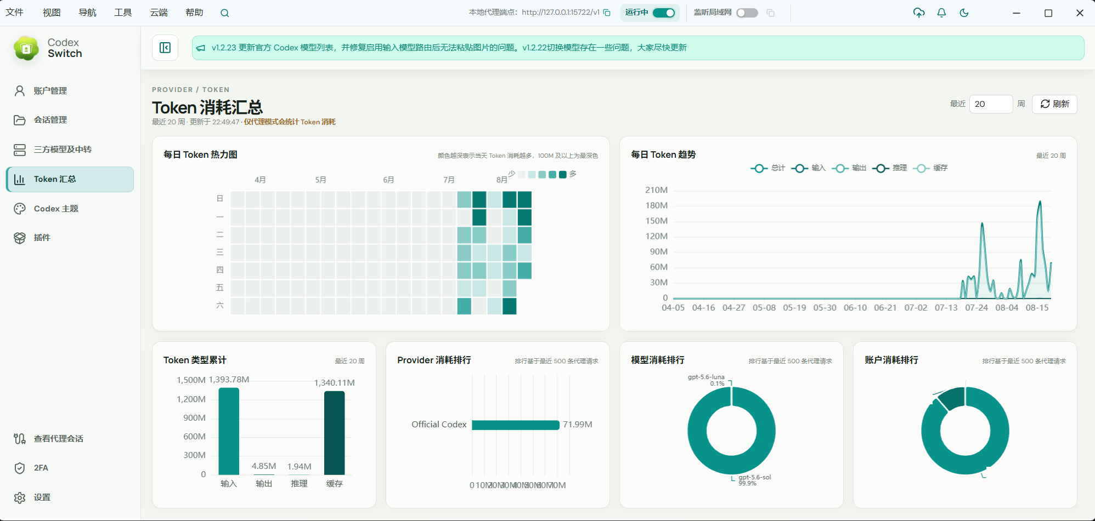Open notifications bell icon

click(941, 13)
